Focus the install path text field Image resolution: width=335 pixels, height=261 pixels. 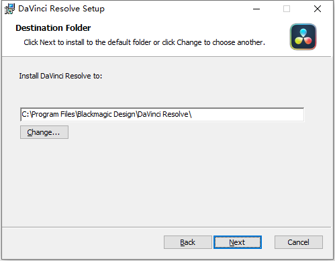(x=162, y=115)
